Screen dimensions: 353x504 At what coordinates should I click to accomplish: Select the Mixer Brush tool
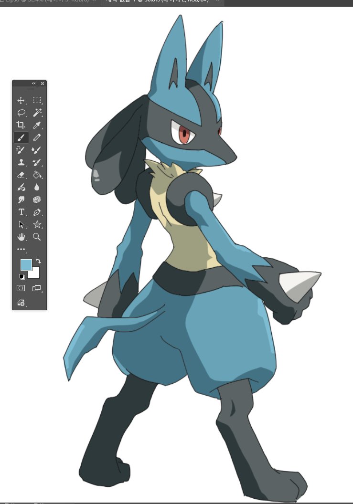tap(37, 150)
